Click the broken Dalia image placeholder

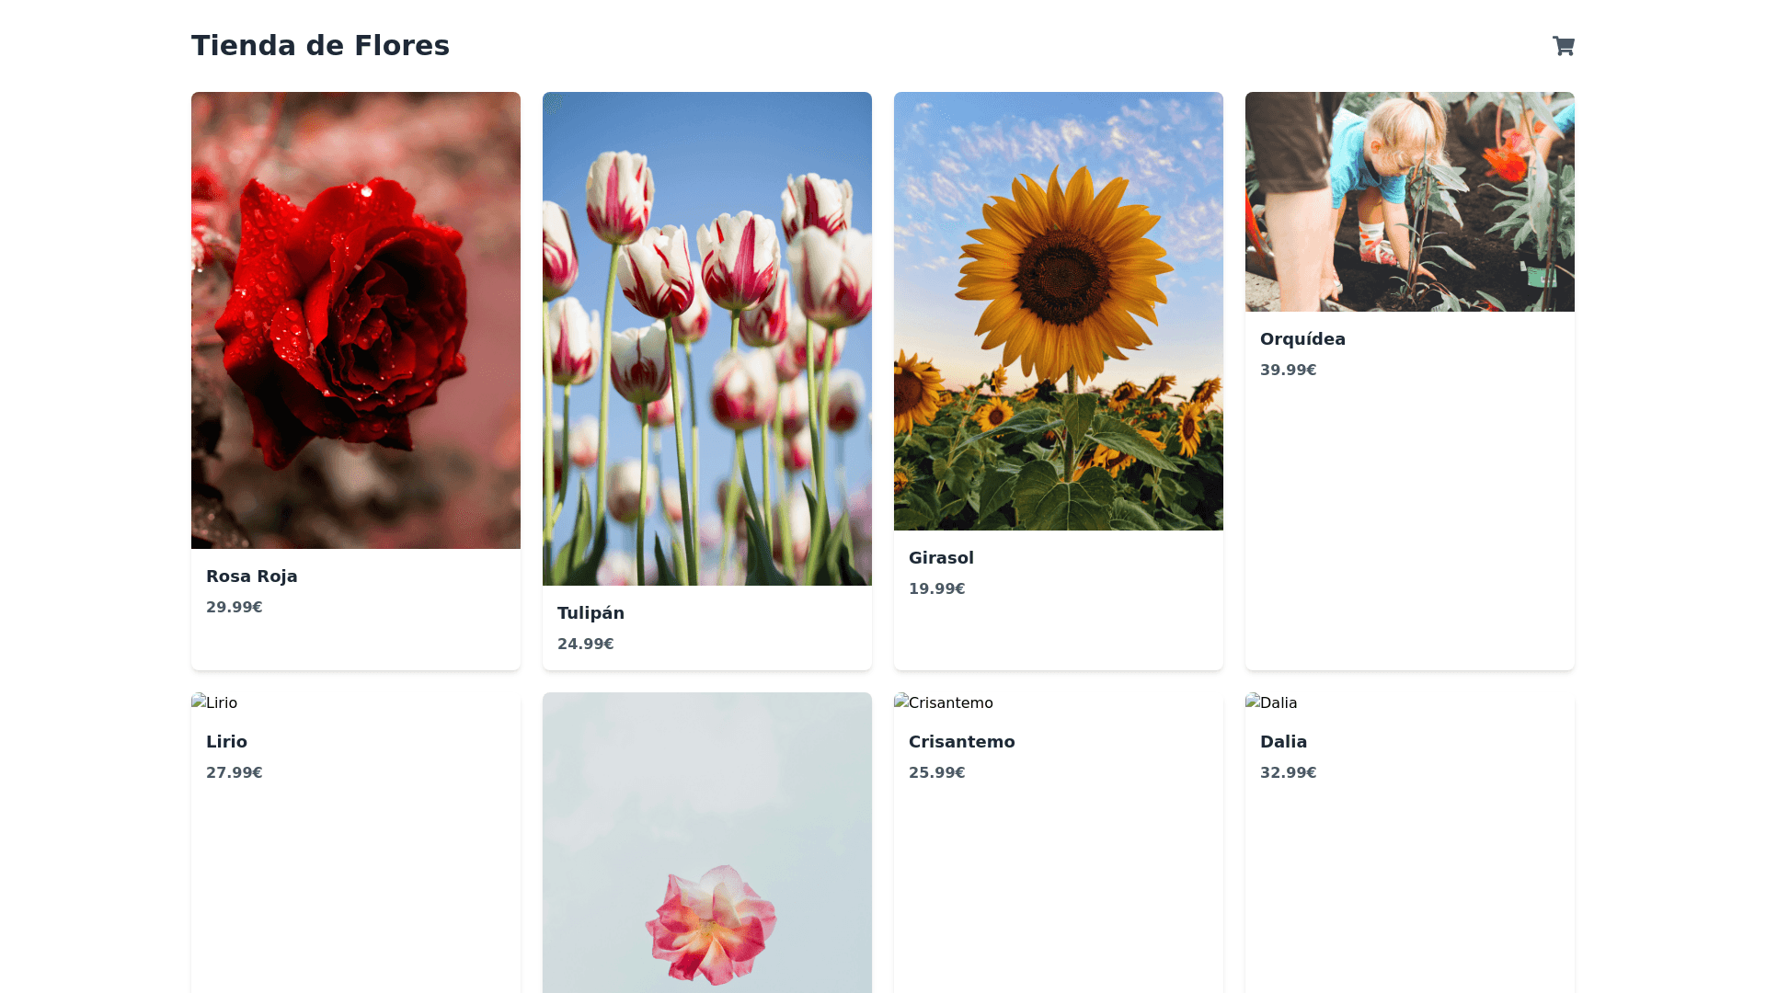[1271, 702]
